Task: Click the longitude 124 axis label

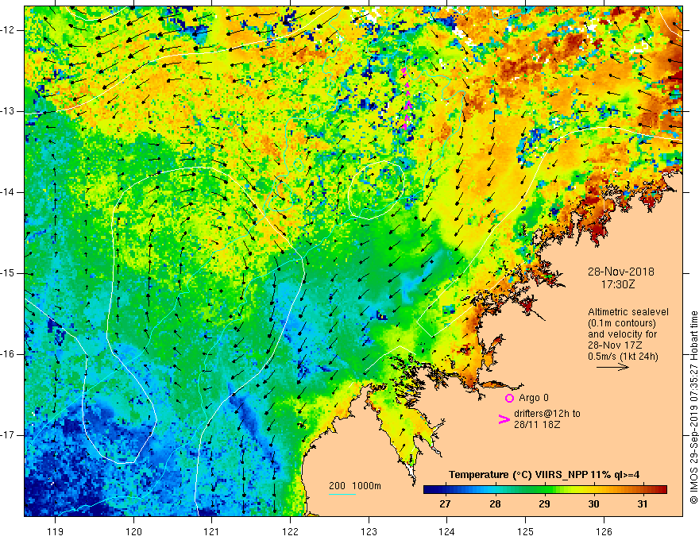Action: point(446,531)
